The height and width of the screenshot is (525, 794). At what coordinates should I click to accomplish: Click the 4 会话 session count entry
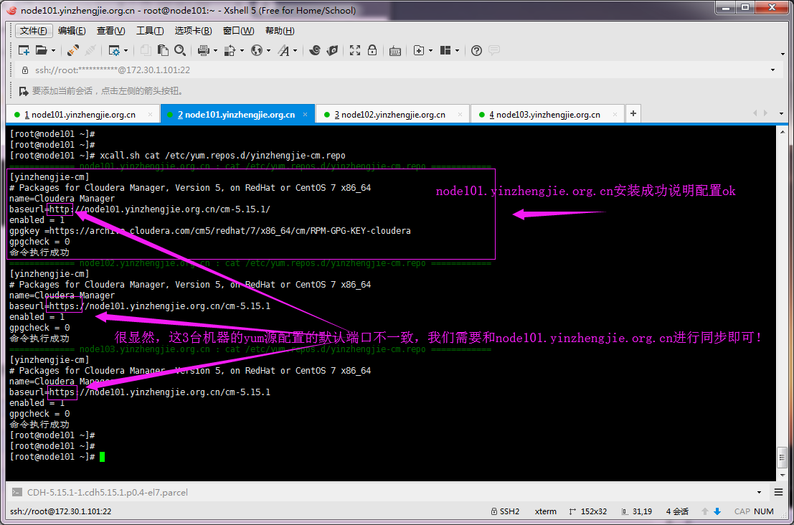pos(677,511)
